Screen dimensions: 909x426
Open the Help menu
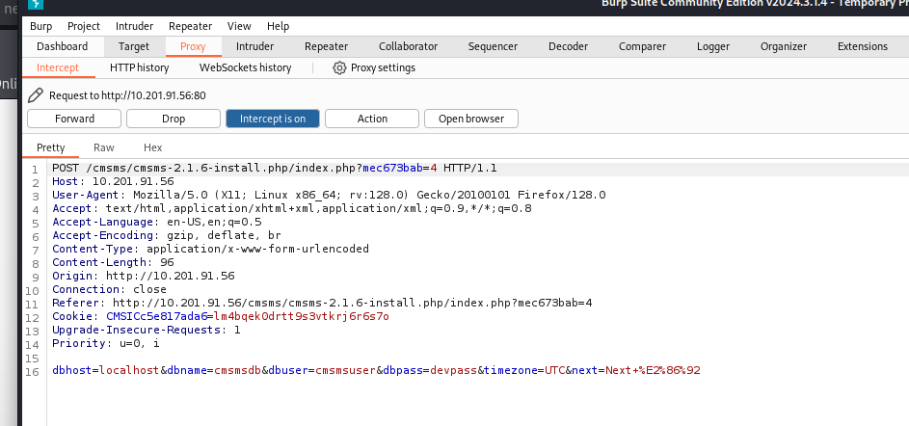(x=278, y=26)
